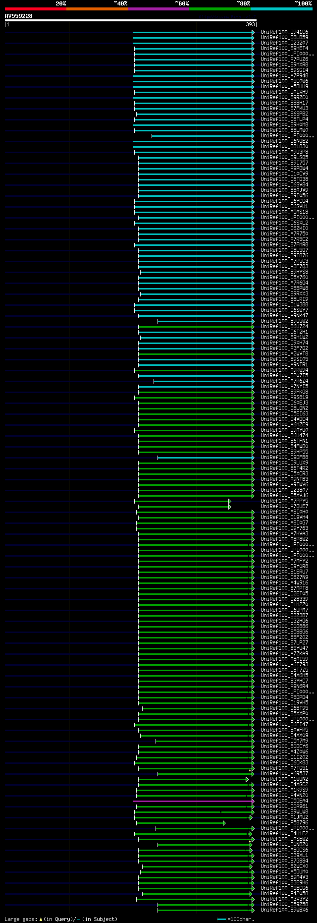Viewport: 317px width, 923px height.
Task: Select label UniRef100_A3F7Q3
Action: click(x=284, y=267)
